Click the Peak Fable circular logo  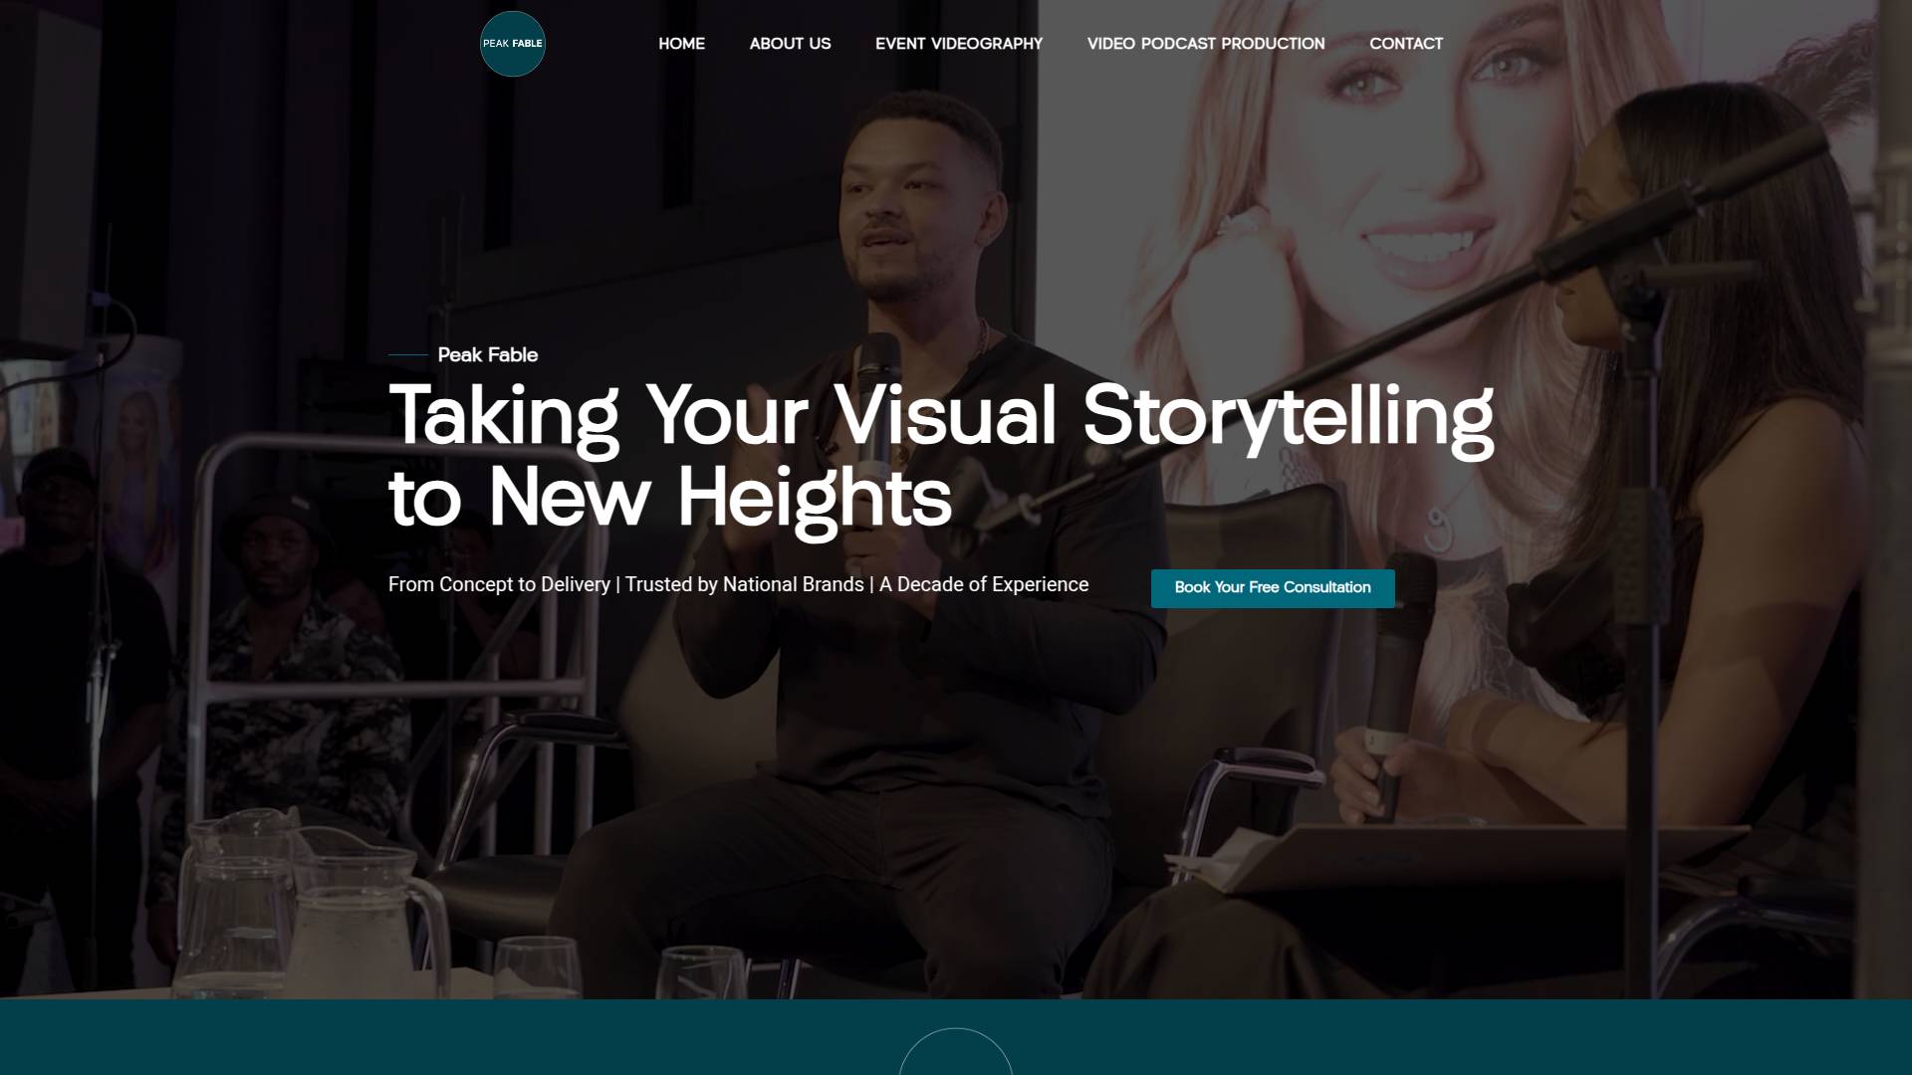[512, 44]
